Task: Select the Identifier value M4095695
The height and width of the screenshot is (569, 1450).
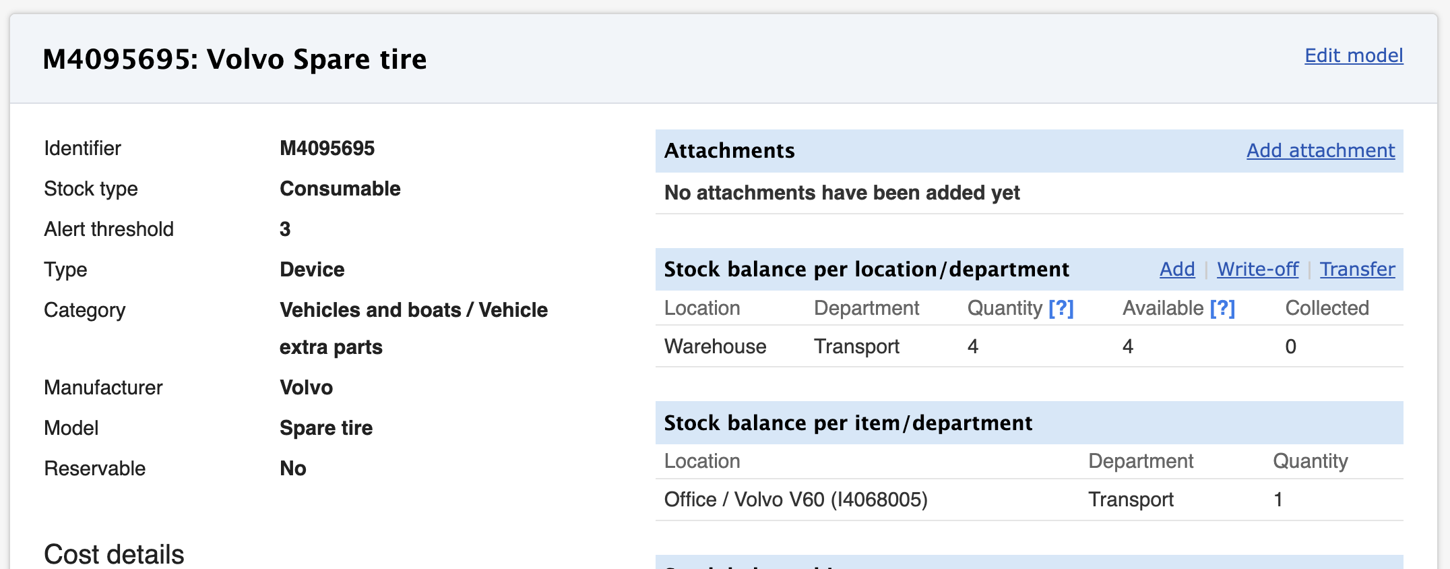Action: pyautogui.click(x=327, y=148)
